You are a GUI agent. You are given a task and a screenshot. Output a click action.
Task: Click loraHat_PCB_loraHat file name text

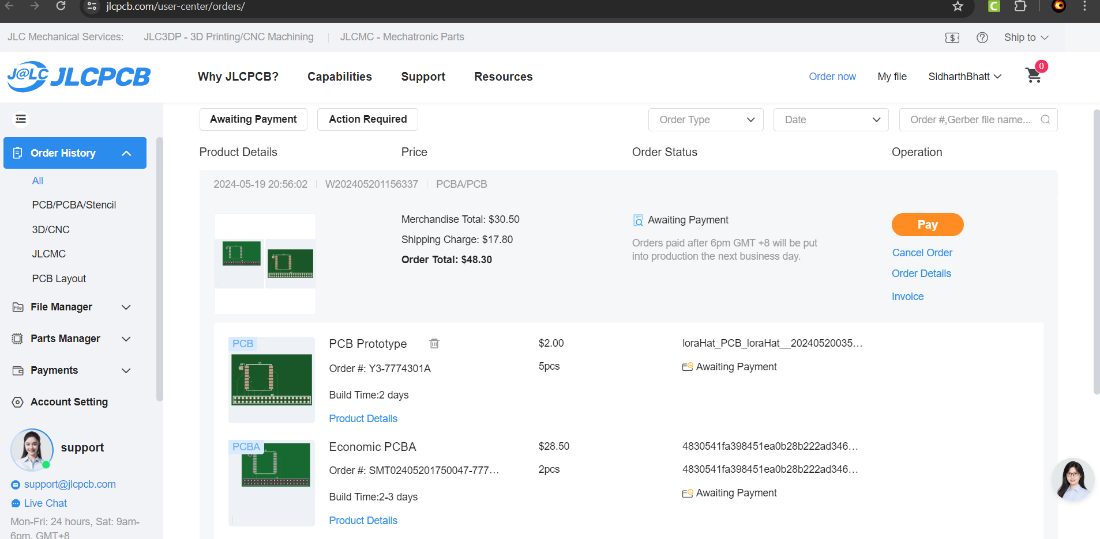coord(772,343)
